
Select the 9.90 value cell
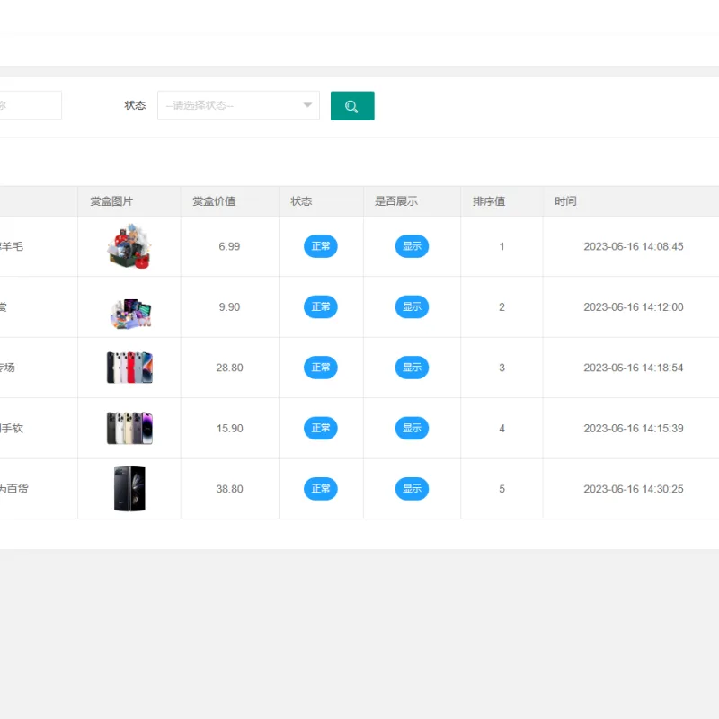[x=229, y=306]
